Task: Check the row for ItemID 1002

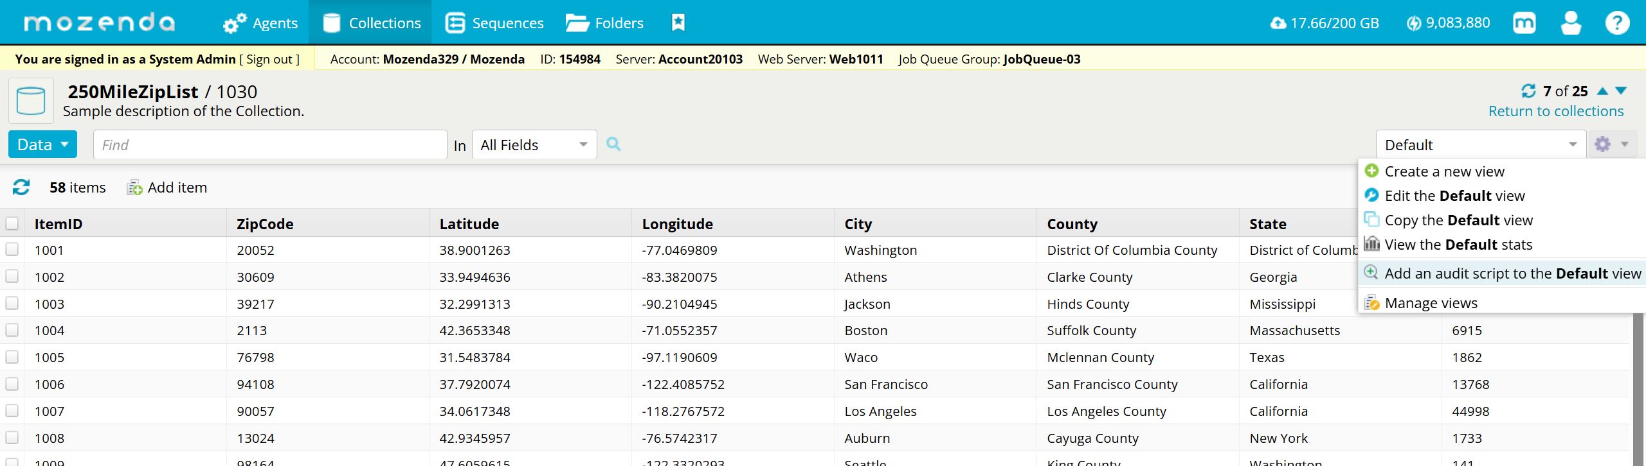Action: pos(12,276)
